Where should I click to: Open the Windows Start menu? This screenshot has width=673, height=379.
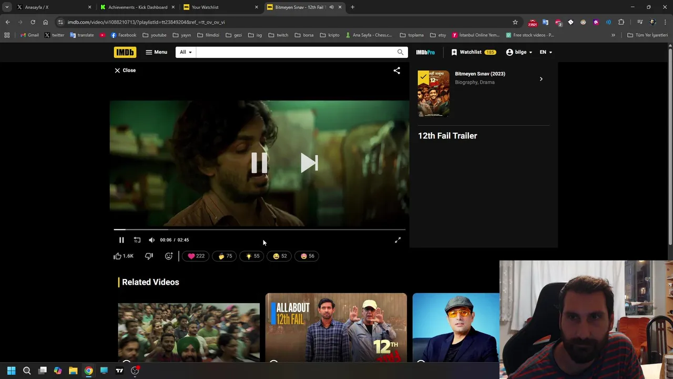point(12,371)
